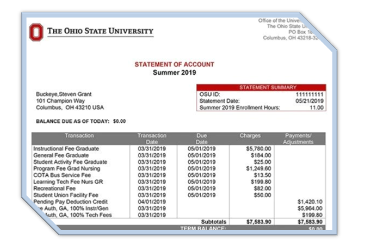
Task: Select the 'STATEMENT OF ACCOUNT' heading
Action: [175, 65]
